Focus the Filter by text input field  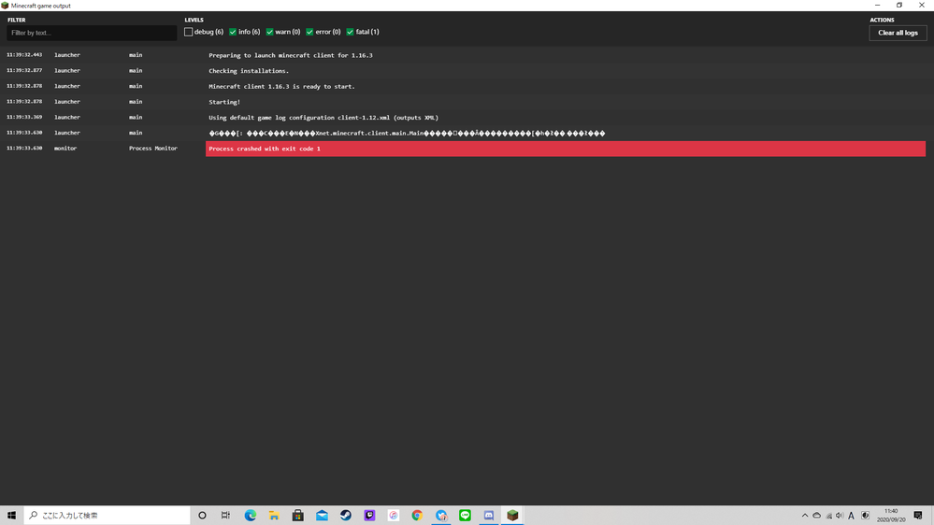coord(92,33)
